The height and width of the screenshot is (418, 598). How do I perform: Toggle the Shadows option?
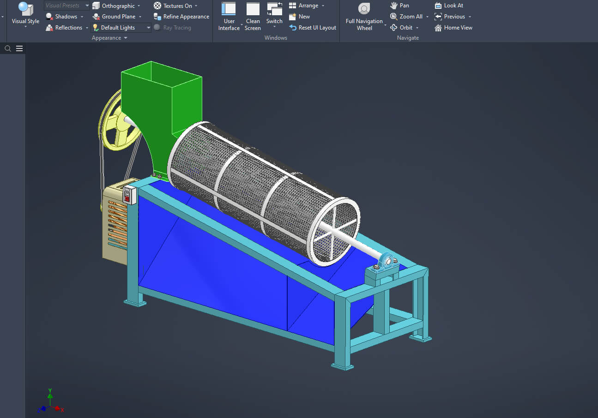(x=61, y=17)
